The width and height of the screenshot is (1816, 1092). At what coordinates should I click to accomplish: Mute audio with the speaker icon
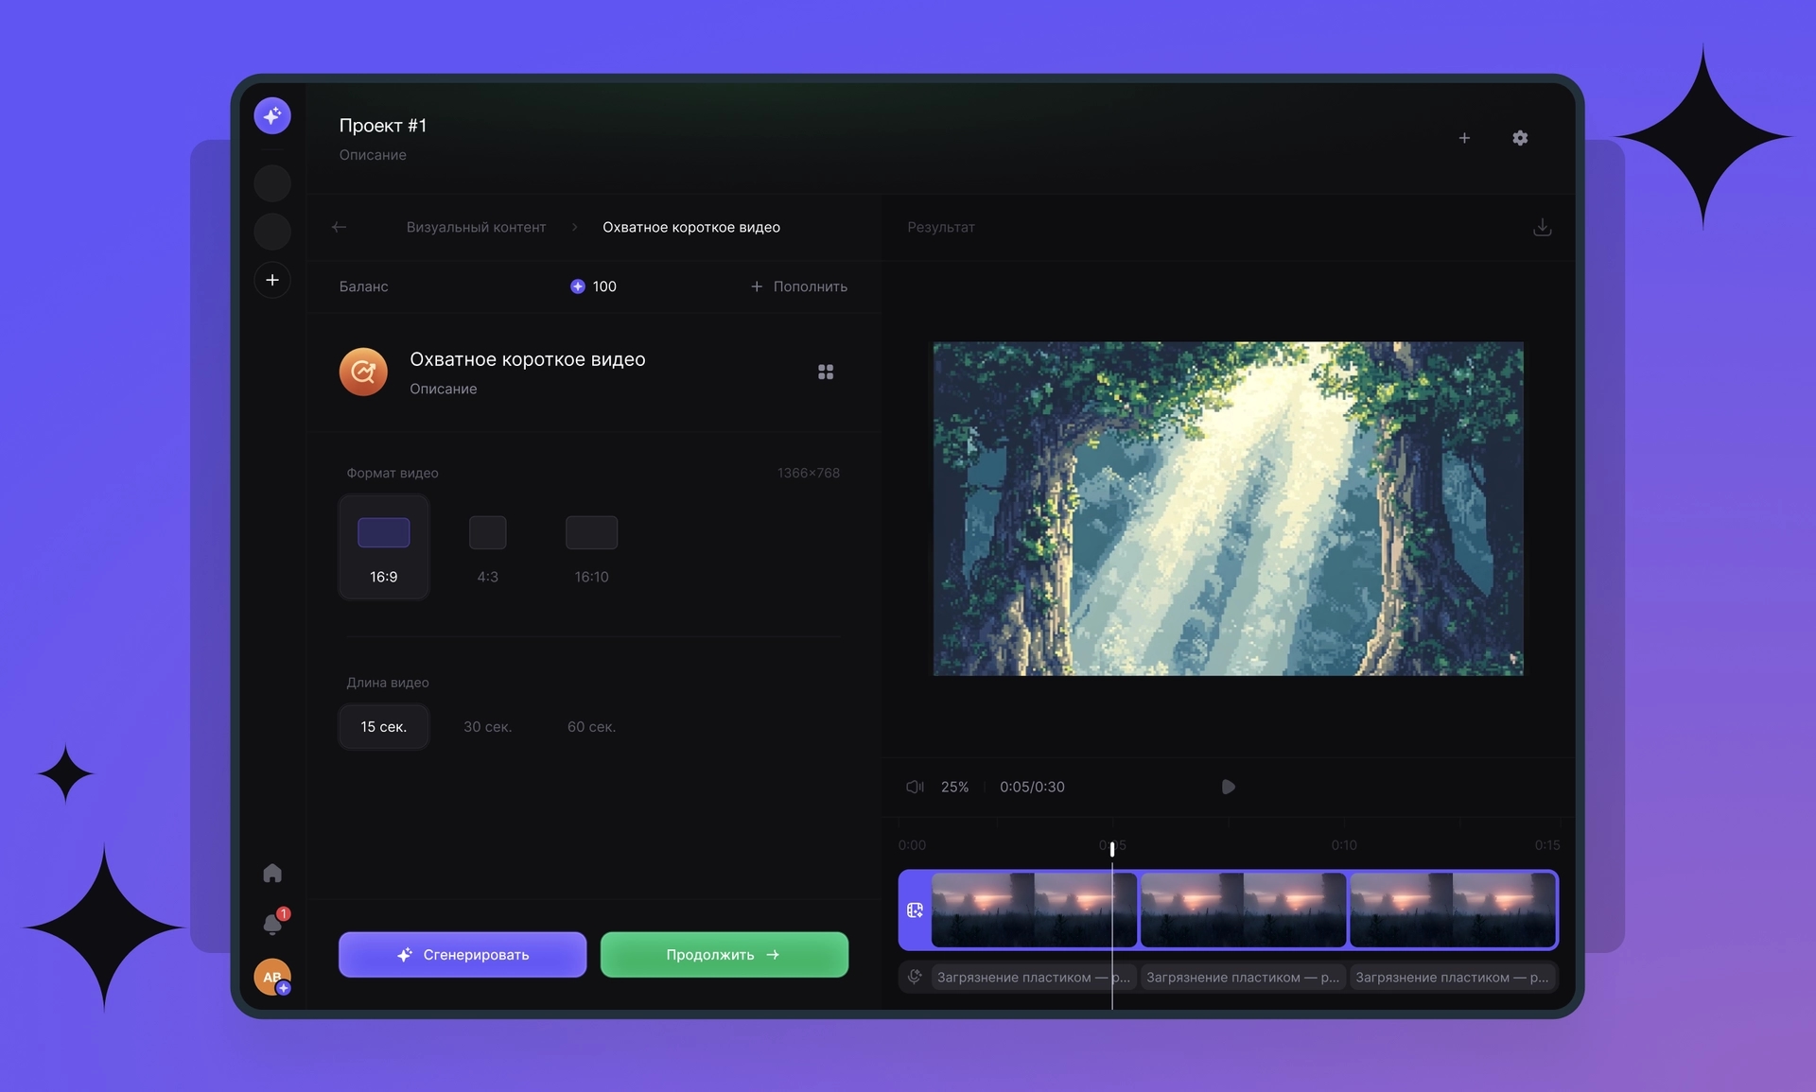(915, 787)
